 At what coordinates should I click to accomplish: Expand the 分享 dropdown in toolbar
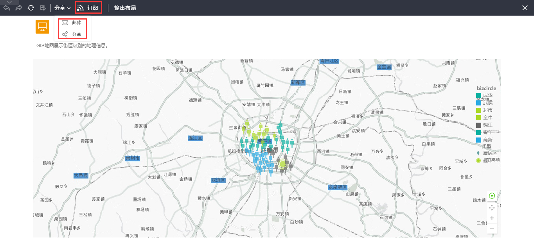pos(62,8)
